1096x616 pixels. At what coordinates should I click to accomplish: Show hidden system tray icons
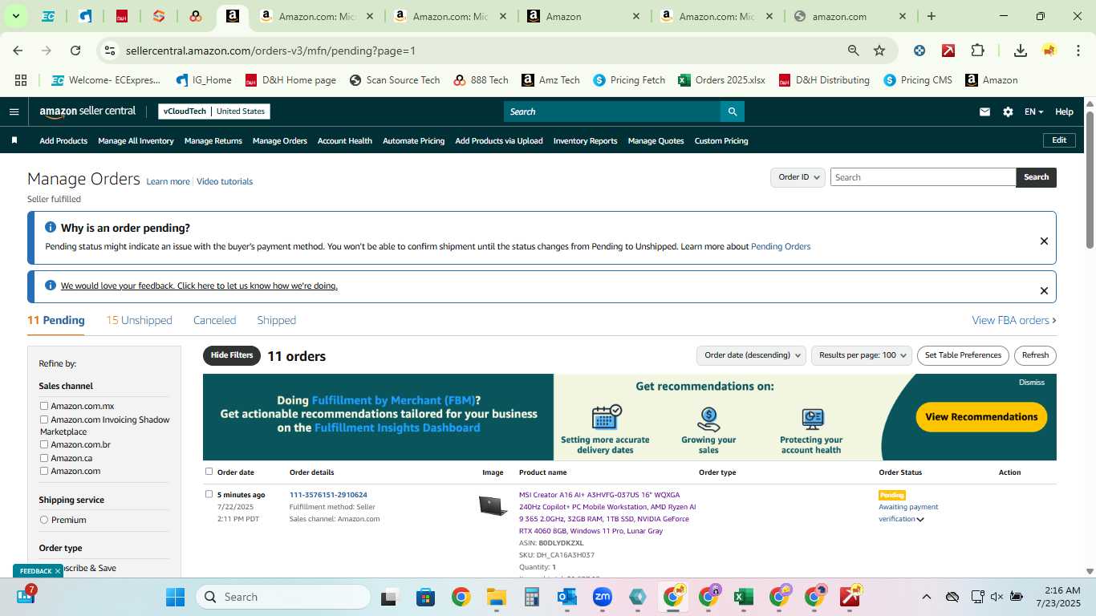[926, 597]
